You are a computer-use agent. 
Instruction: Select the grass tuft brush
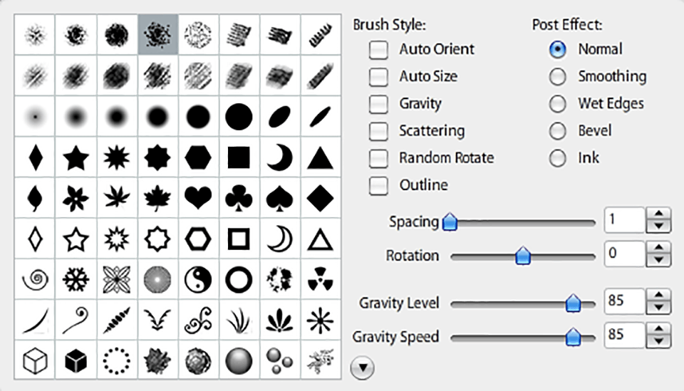pyautogui.click(x=239, y=320)
